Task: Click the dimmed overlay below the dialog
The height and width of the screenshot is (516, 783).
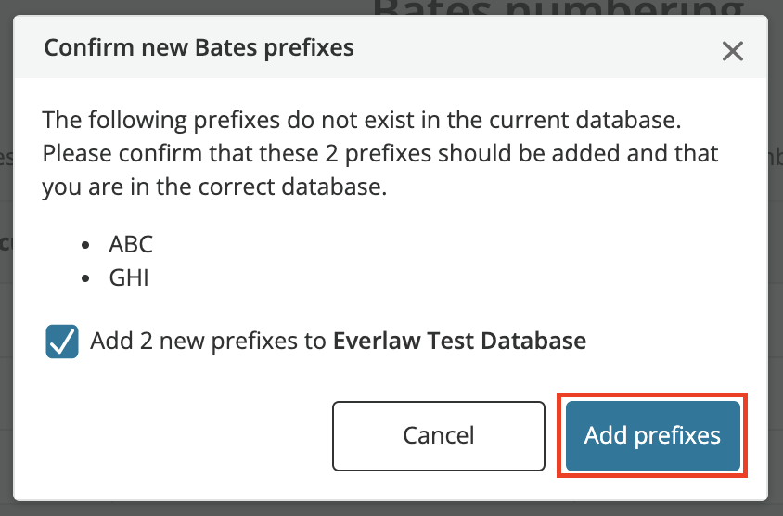Action: [x=391, y=509]
